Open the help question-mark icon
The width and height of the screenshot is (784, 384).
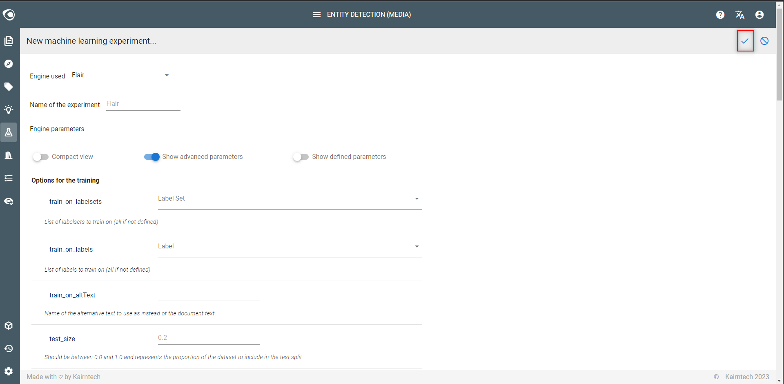pos(720,15)
